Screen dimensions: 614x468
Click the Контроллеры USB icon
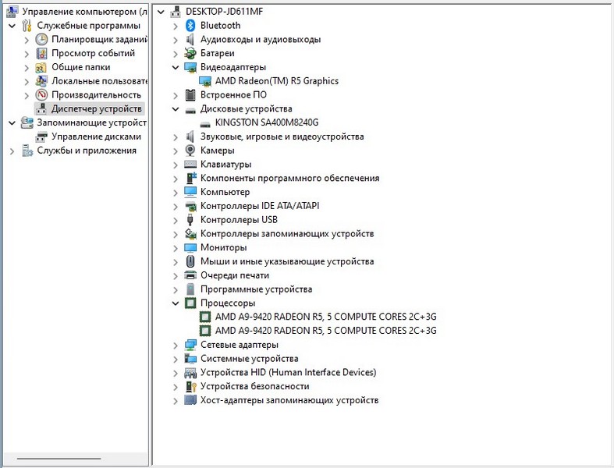pyautogui.click(x=190, y=220)
